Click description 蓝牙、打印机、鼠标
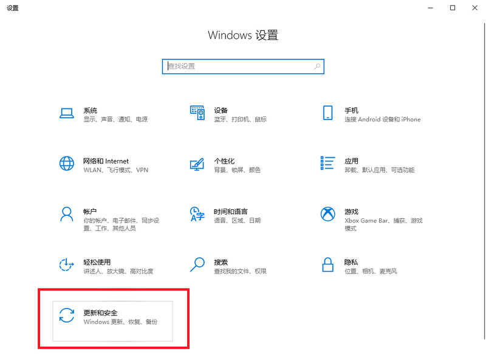 coord(240,119)
